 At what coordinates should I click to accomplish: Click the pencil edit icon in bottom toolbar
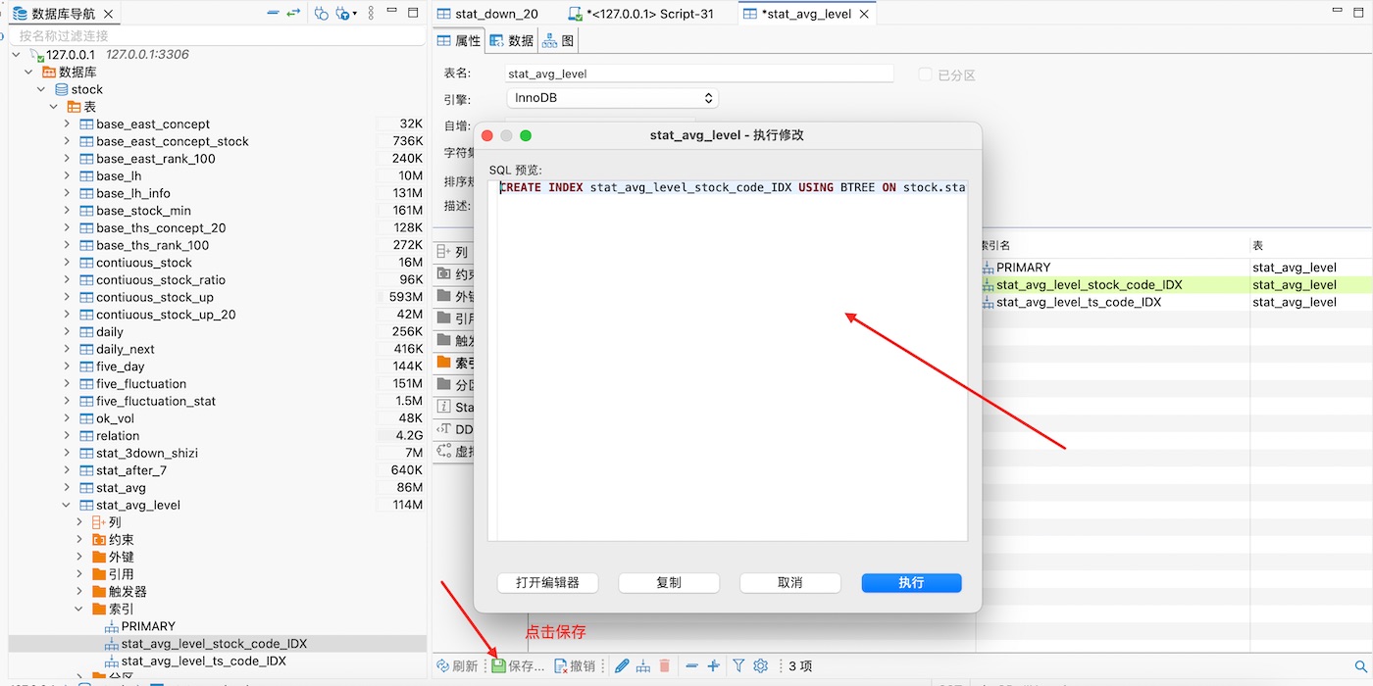(622, 666)
